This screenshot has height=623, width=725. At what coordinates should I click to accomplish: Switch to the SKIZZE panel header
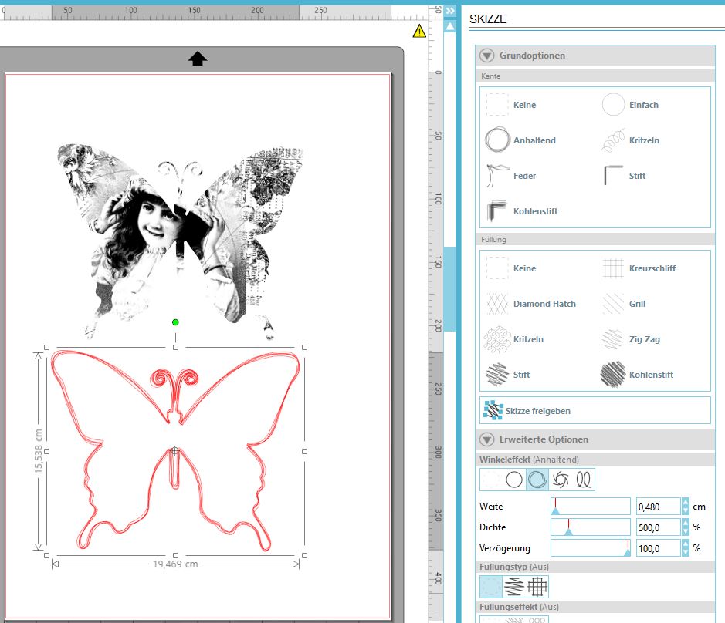[x=490, y=19]
